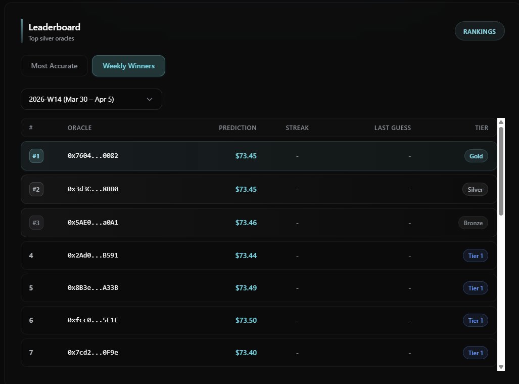Click the #2 rank badge

coord(36,190)
